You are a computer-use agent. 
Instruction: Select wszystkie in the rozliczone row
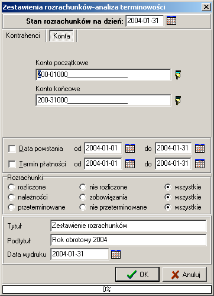(168, 187)
